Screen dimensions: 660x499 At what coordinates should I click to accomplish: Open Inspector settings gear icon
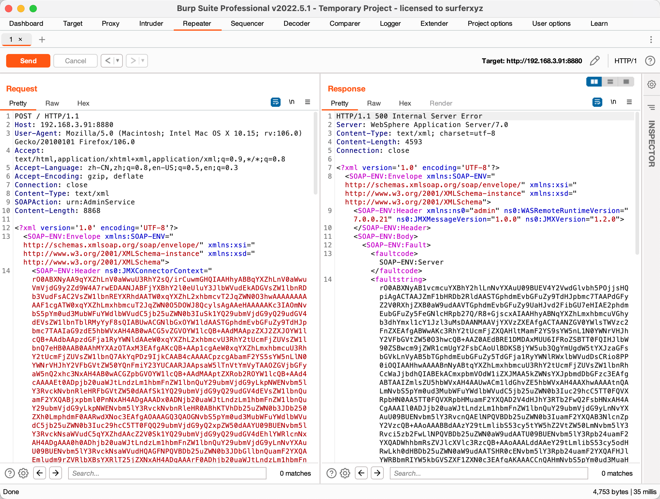click(651, 84)
